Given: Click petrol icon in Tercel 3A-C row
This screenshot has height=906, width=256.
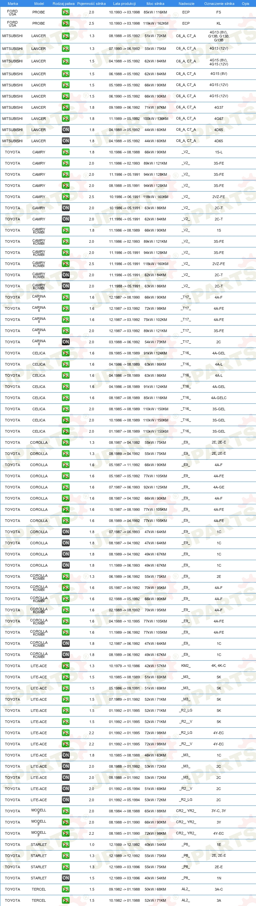Looking at the screenshot, I should pos(65,889).
